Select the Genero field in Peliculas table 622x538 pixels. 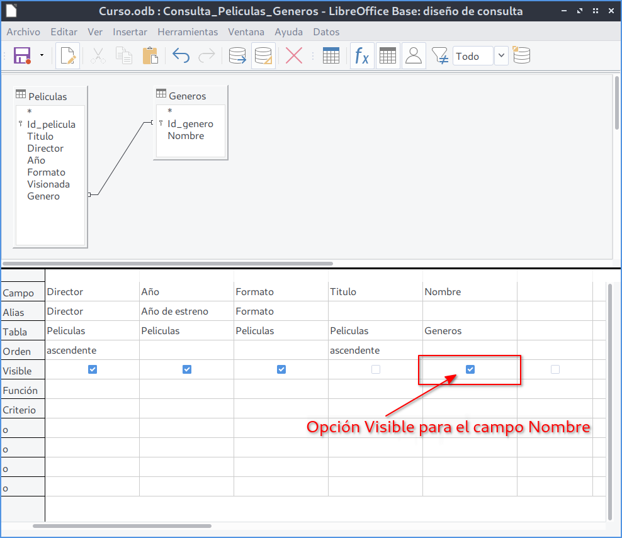[x=43, y=196]
